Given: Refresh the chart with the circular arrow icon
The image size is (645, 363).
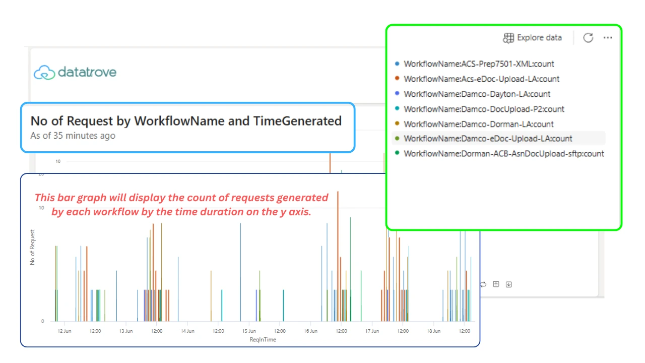Looking at the screenshot, I should (588, 38).
